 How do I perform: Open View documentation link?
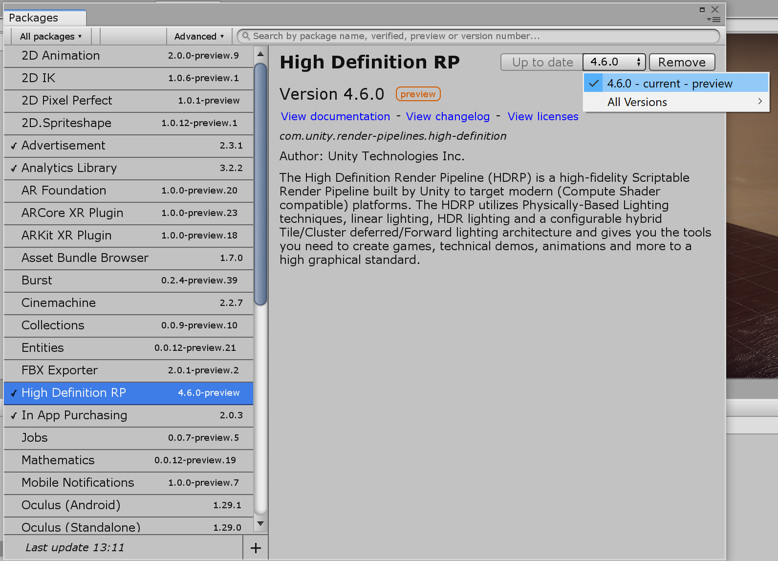pos(335,116)
